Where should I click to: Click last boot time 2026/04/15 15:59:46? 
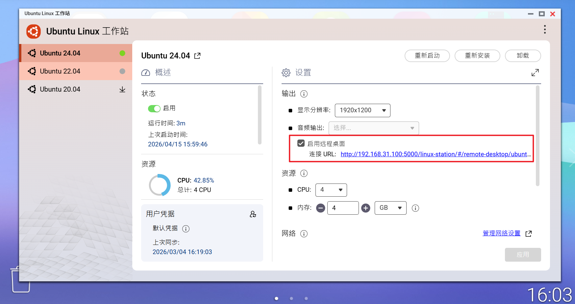[x=178, y=144]
